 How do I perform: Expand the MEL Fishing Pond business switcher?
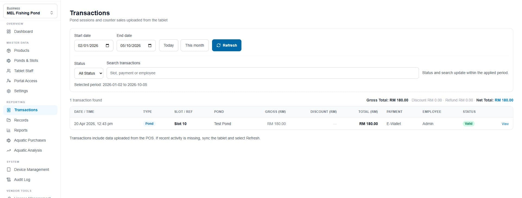point(30,11)
